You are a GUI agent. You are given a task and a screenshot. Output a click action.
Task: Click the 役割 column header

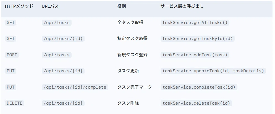(121, 6)
